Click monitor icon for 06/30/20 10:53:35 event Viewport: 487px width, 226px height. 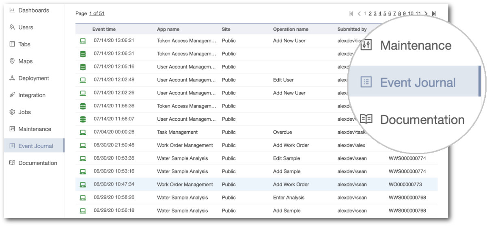[83, 158]
